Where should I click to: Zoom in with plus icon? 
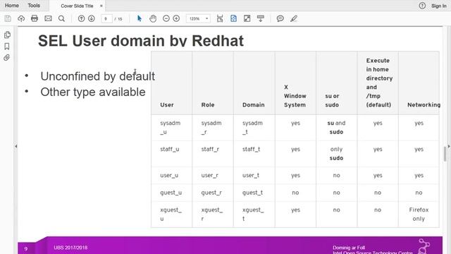pos(176,19)
